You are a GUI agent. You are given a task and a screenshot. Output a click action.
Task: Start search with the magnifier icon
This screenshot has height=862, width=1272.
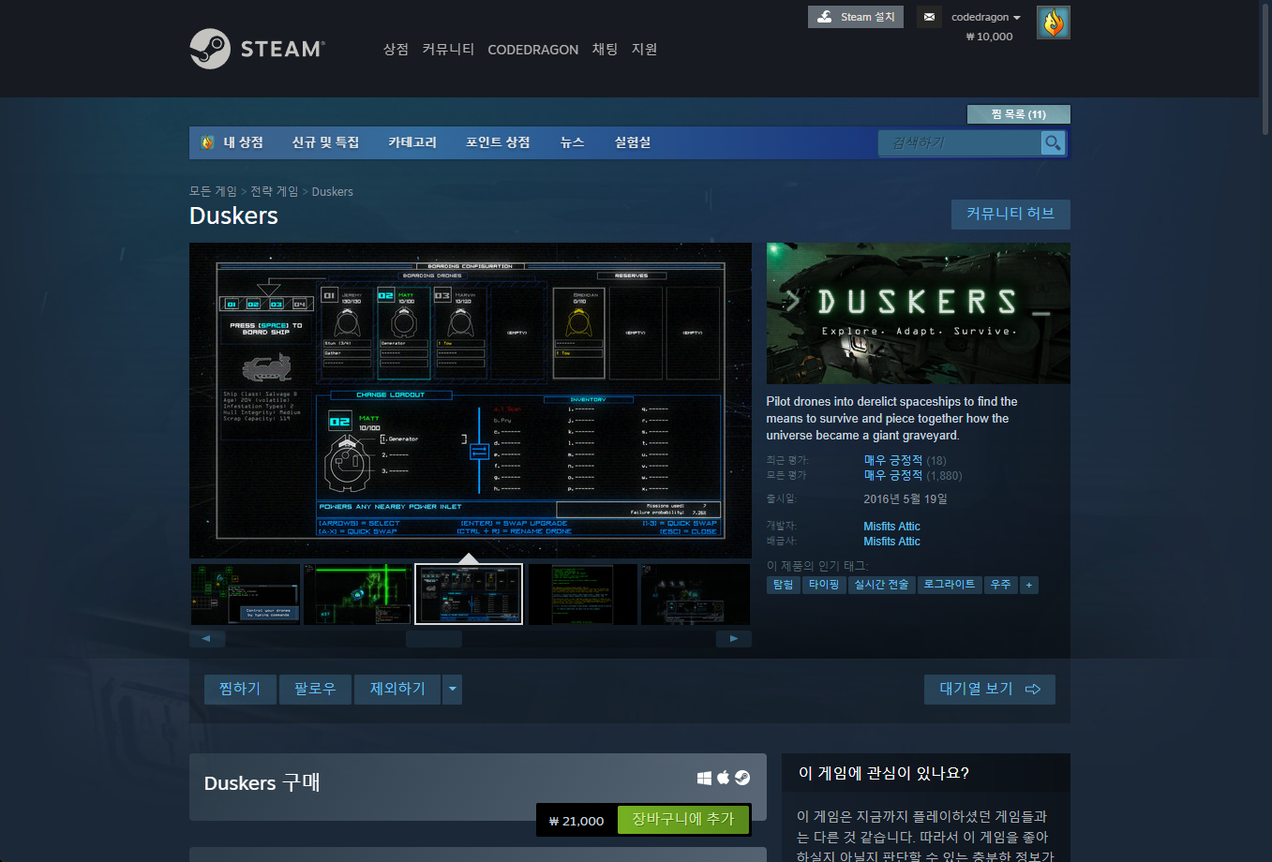tap(1053, 142)
